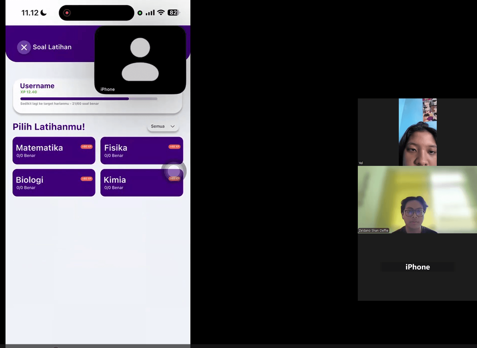Click the Username heading
Image resolution: width=477 pixels, height=348 pixels.
point(37,86)
